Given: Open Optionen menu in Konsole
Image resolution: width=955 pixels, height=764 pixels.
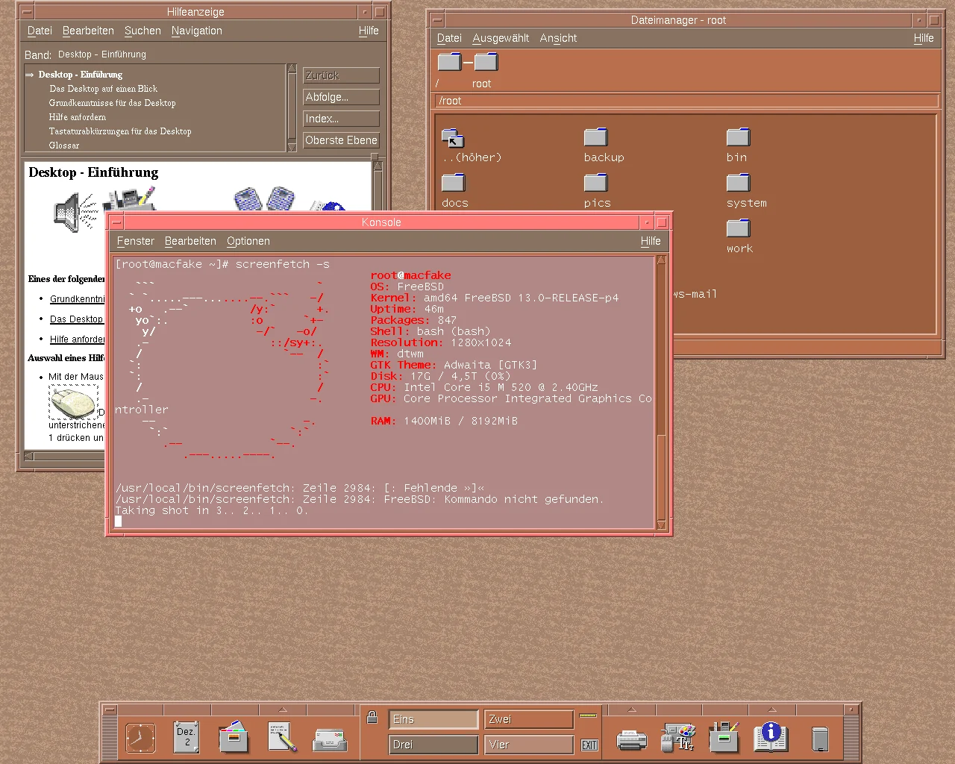Looking at the screenshot, I should [248, 241].
